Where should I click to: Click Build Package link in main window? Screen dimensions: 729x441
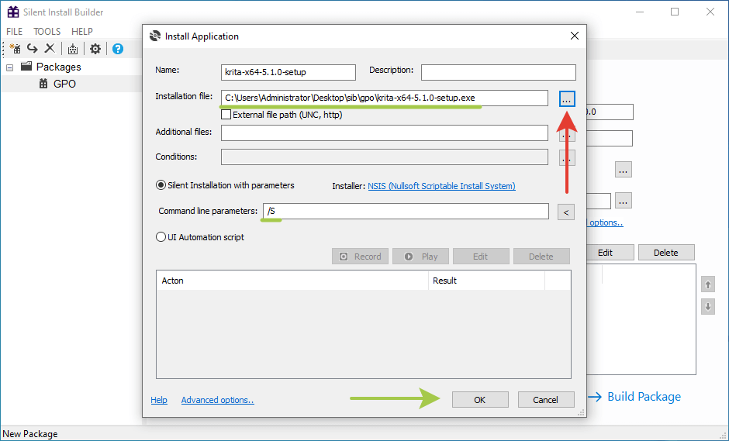point(644,396)
